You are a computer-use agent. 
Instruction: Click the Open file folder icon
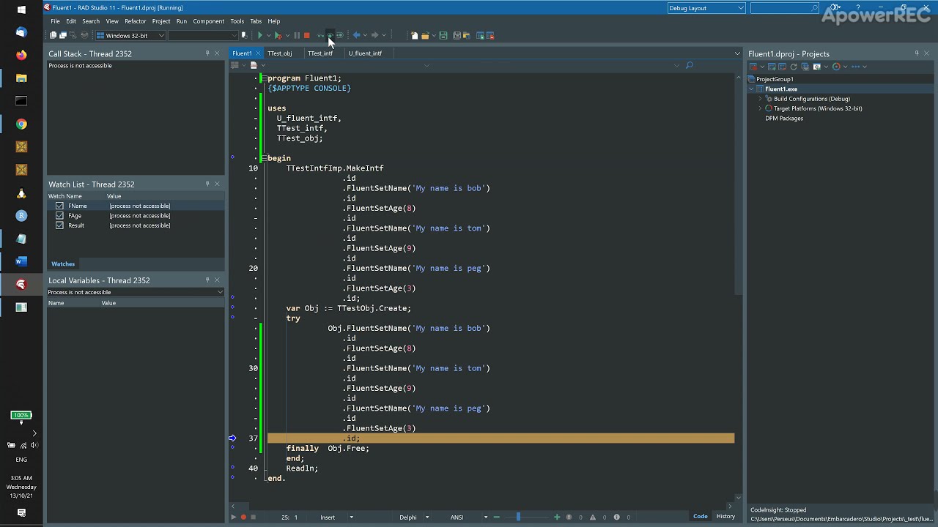click(x=424, y=35)
